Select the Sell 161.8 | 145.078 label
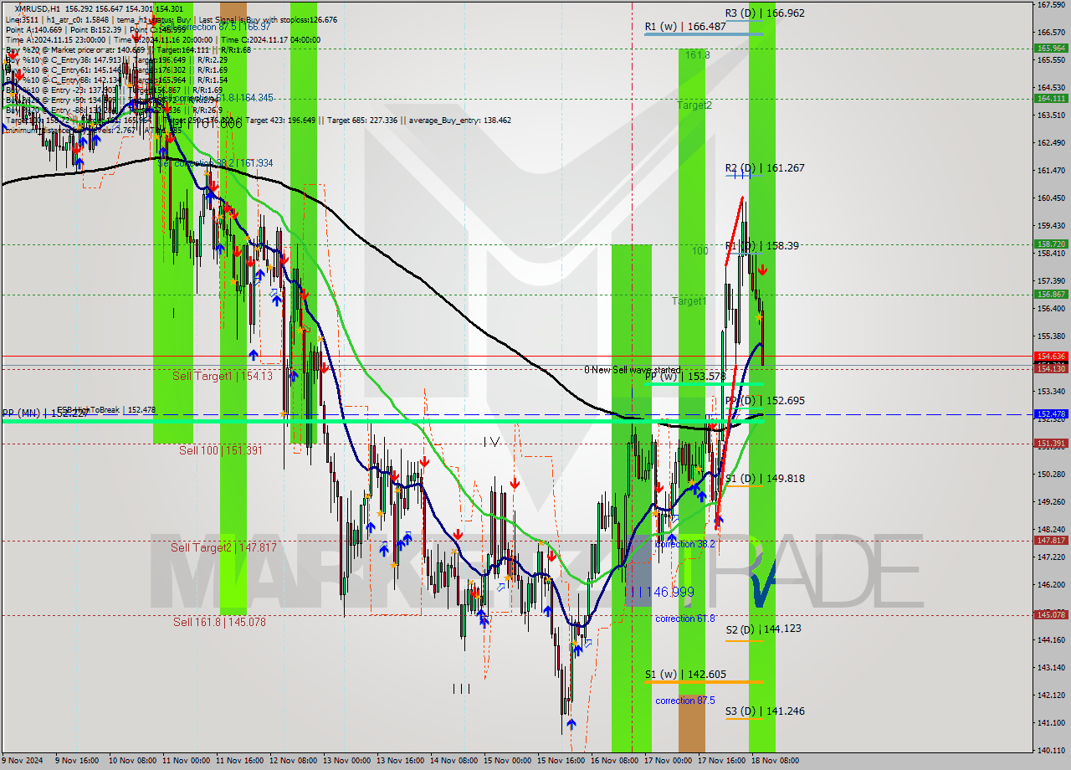The width and height of the screenshot is (1071, 770). 219,621
